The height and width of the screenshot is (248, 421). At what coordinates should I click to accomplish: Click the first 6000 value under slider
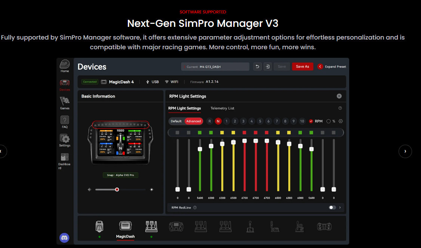211,198
